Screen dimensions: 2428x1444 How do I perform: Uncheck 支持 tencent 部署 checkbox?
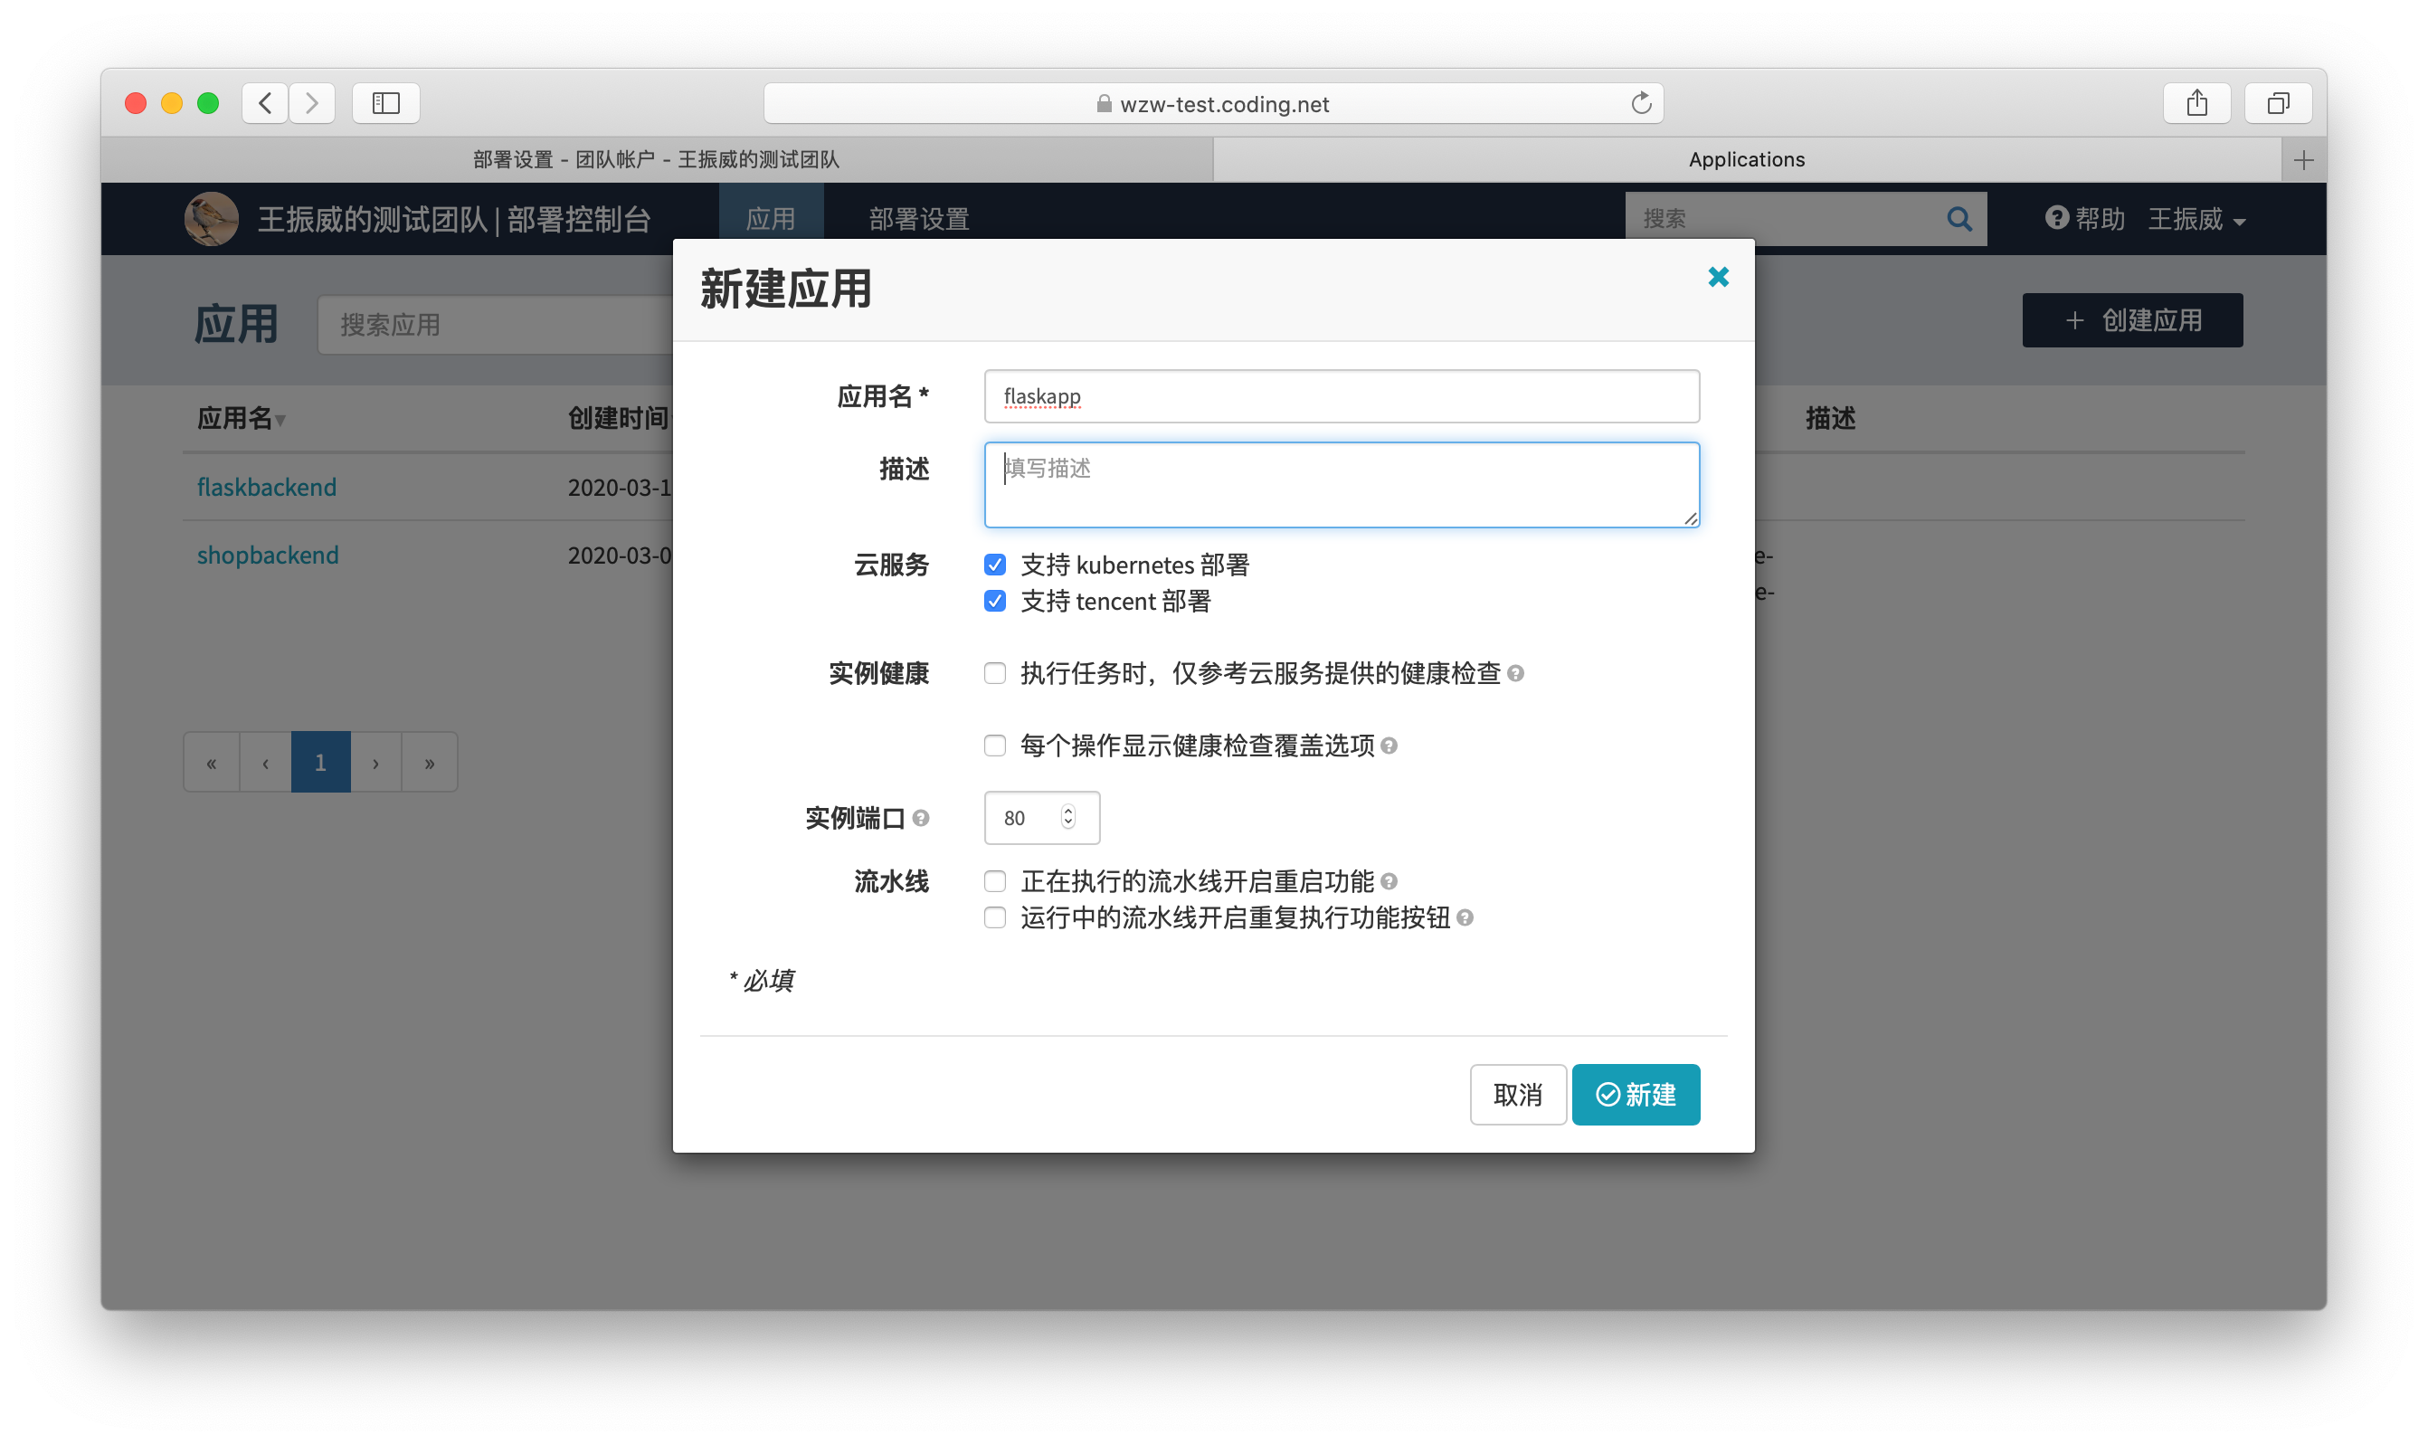click(994, 602)
